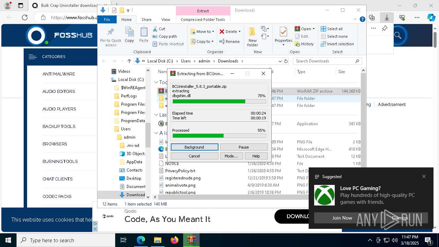The width and height of the screenshot is (439, 247).
Task: Click the Background button in WinRAR dialog
Action: (x=194, y=147)
